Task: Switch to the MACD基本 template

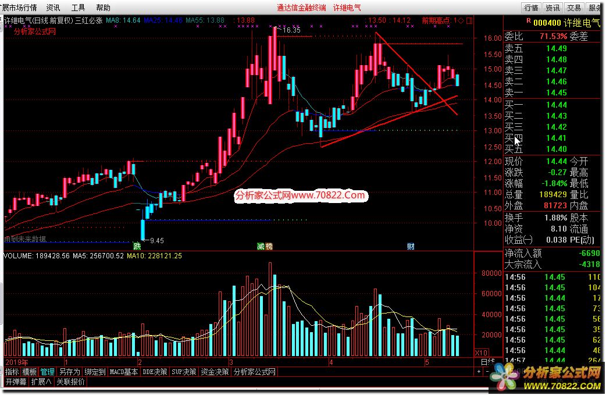Action: point(124,372)
